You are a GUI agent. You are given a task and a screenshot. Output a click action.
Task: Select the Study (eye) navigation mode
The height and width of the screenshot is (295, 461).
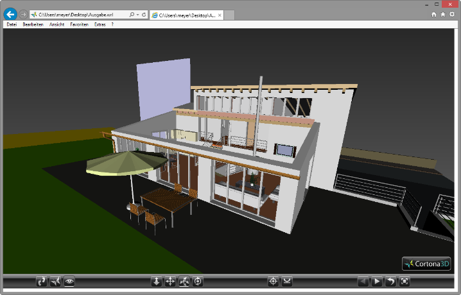tap(69, 281)
